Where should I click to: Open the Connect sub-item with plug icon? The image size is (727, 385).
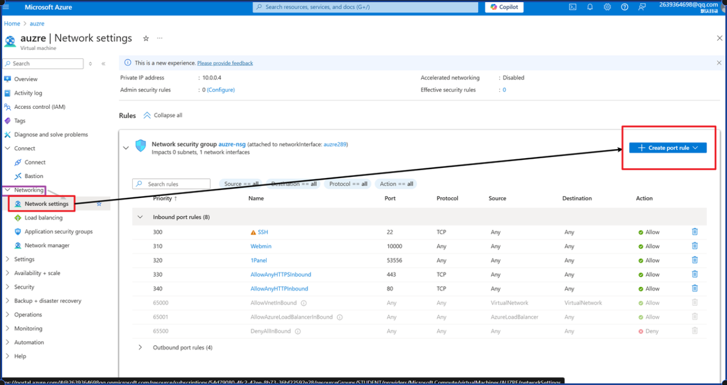coord(35,162)
